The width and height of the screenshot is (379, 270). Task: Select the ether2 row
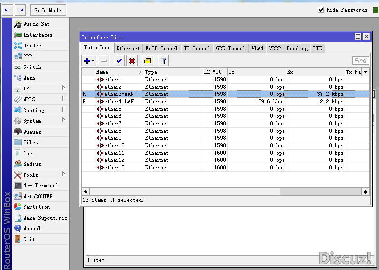[225, 87]
